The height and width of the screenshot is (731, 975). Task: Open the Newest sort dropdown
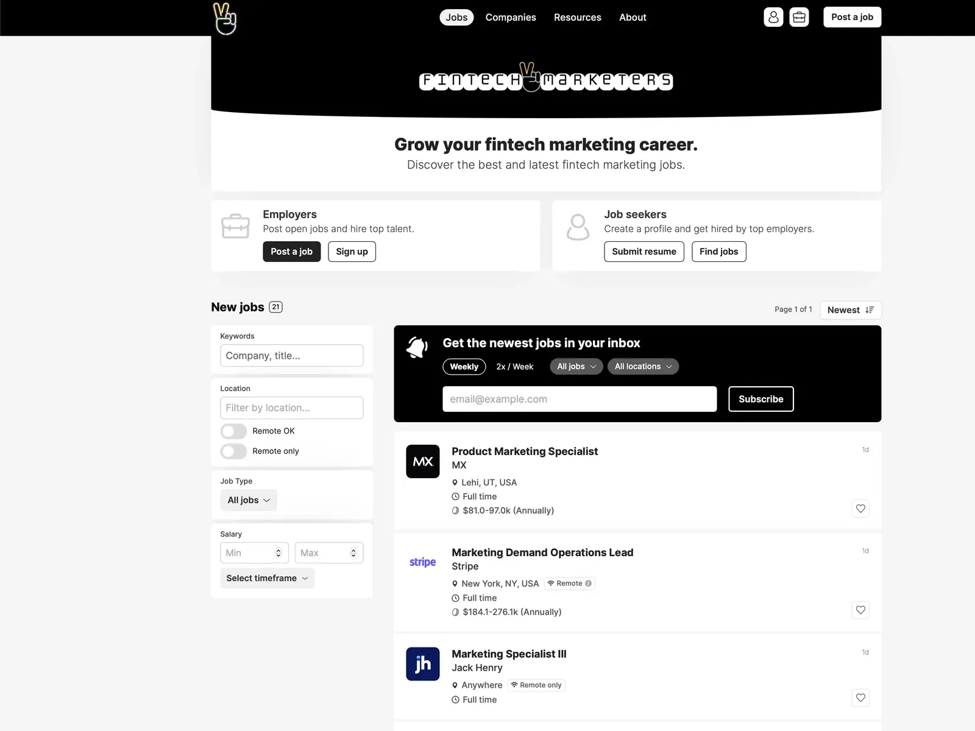coord(851,310)
